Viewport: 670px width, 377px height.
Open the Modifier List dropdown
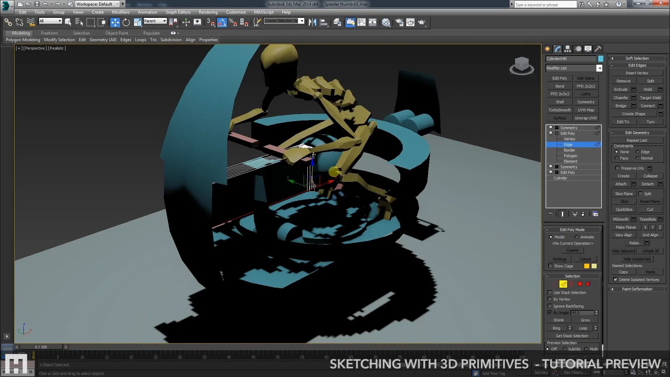click(x=599, y=68)
